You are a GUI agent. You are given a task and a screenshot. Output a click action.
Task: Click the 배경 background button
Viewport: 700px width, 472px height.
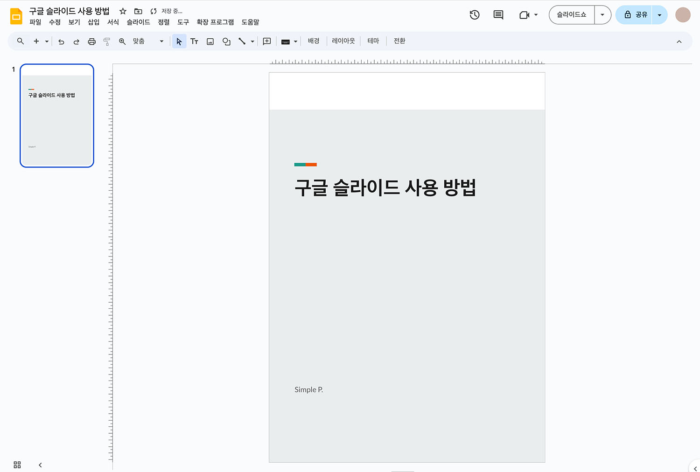(x=314, y=41)
